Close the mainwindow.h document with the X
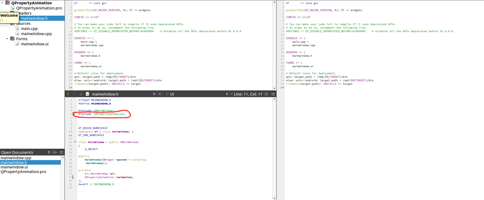Viewport: 484px width, 200px height. [160, 94]
